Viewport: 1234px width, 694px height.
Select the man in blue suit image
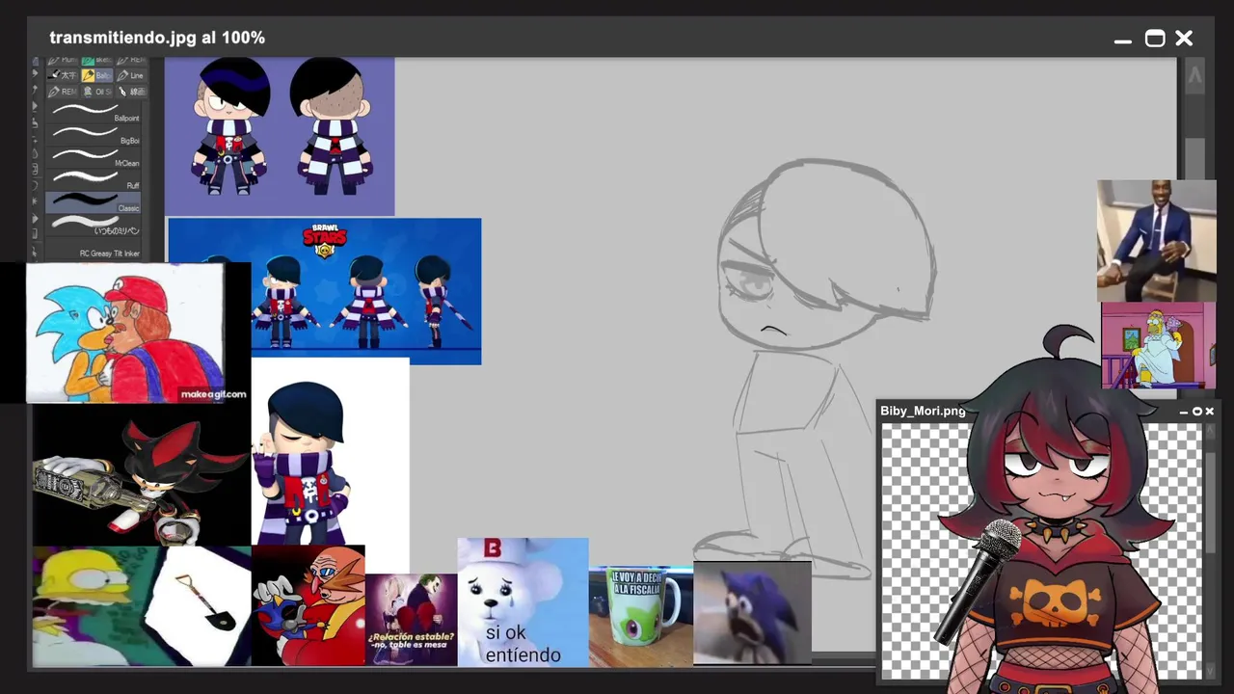click(1157, 241)
